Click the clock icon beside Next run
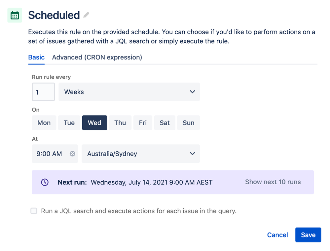Image resolution: width=330 pixels, height=251 pixels. (45, 182)
